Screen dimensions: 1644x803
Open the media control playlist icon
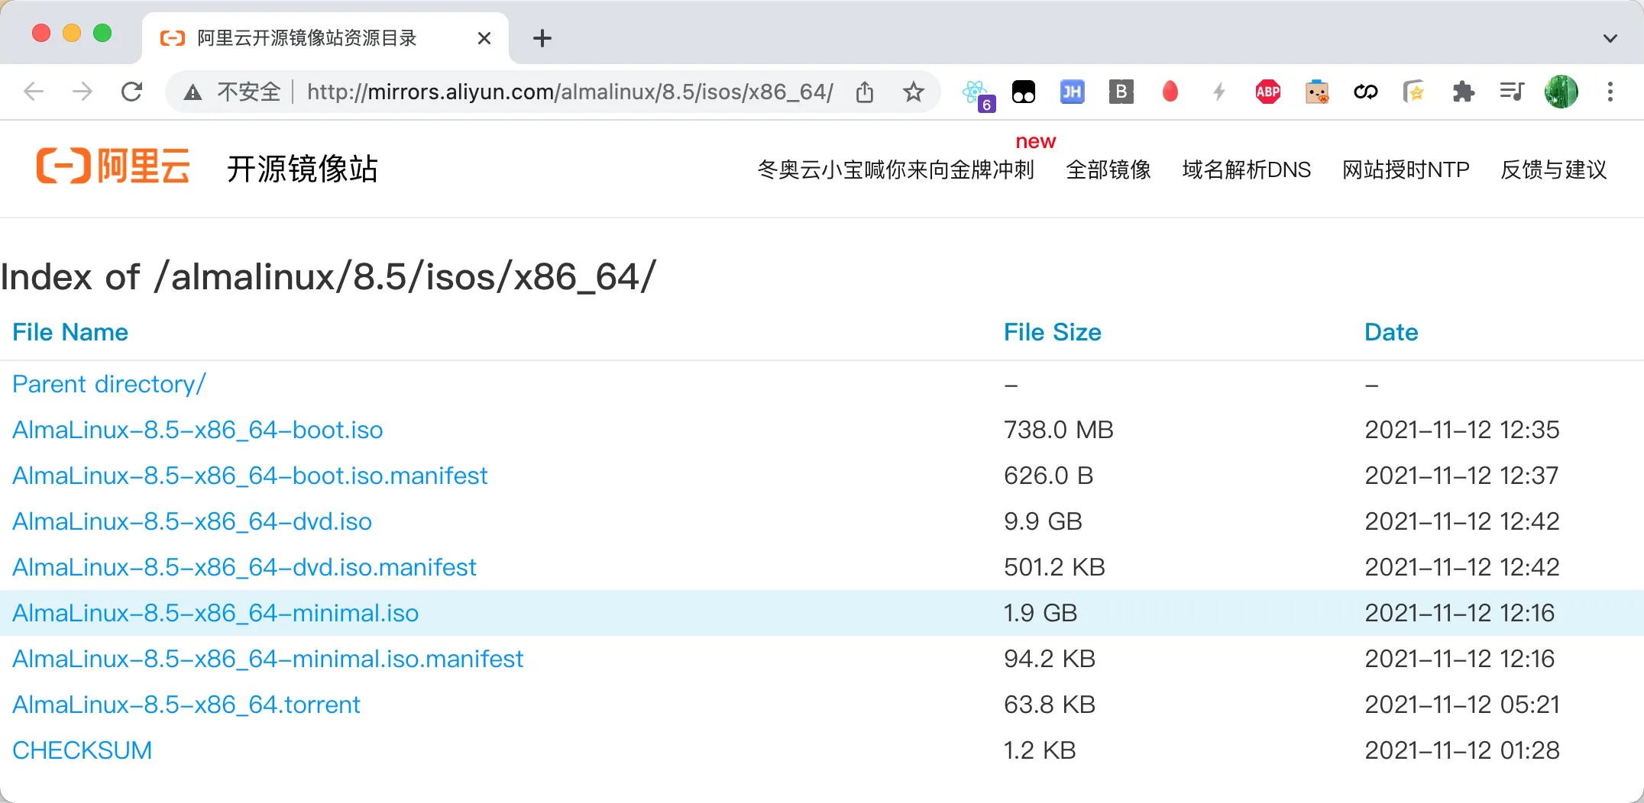(1512, 92)
